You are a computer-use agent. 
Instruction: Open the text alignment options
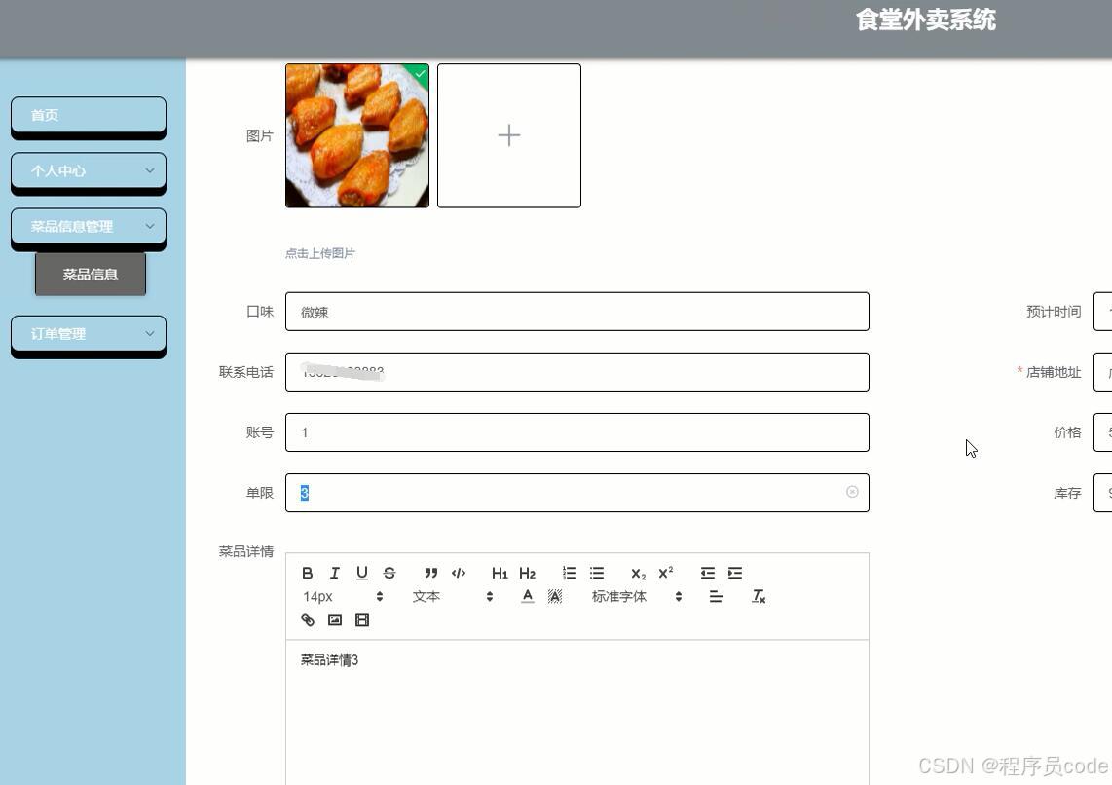pyautogui.click(x=717, y=596)
